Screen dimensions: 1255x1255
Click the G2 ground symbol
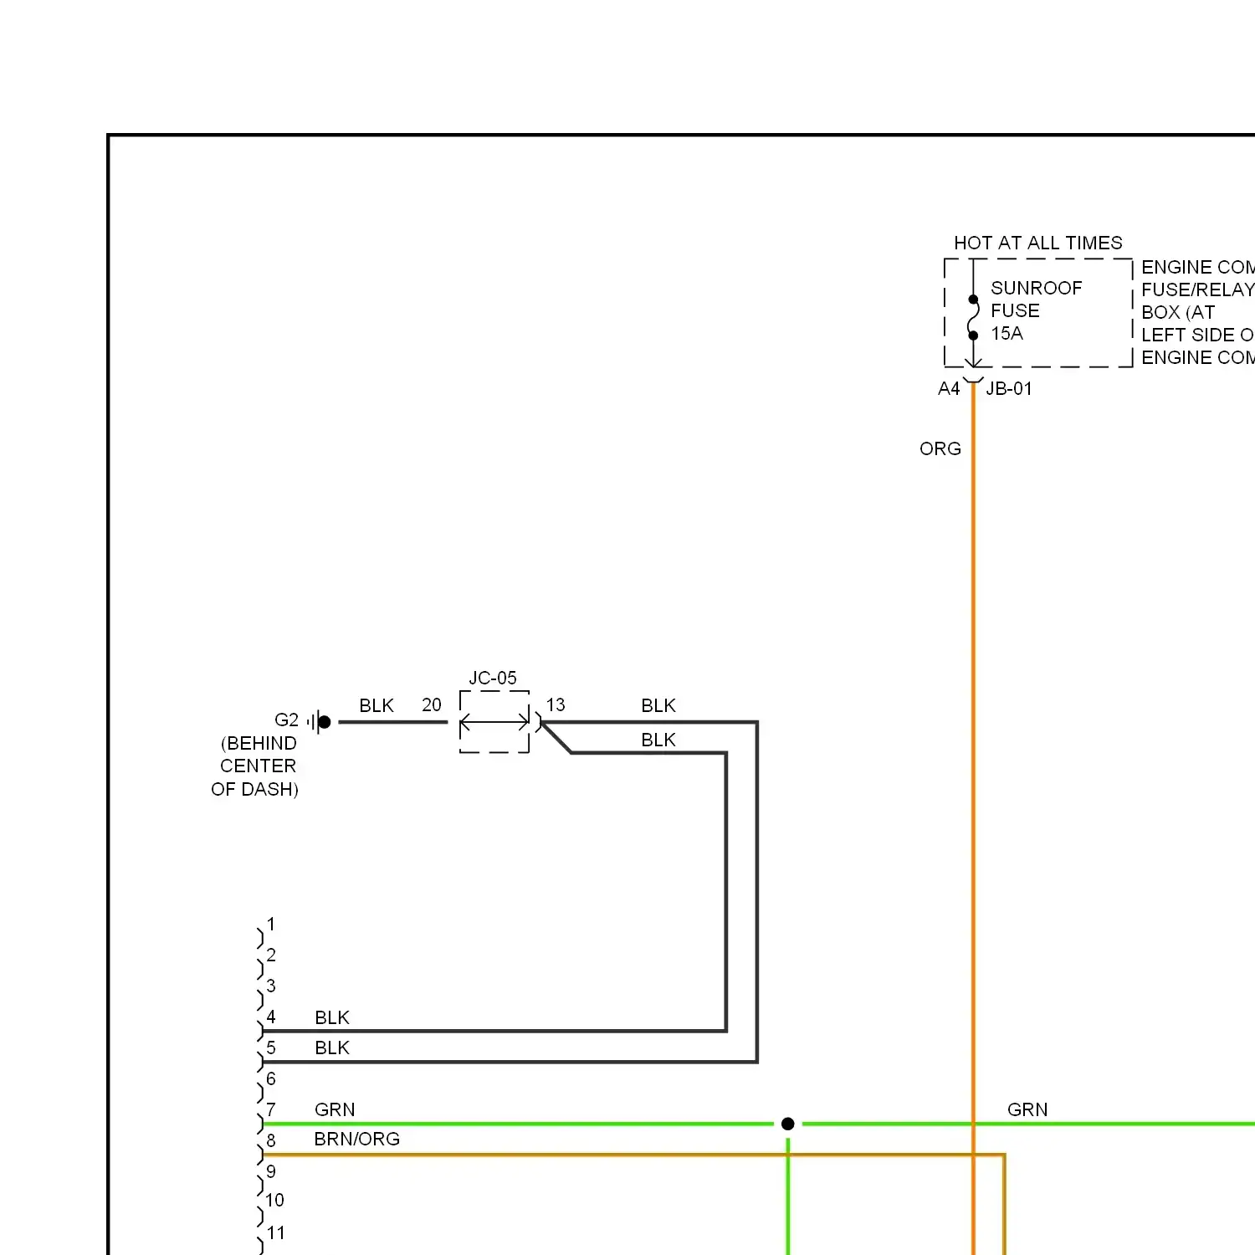pyautogui.click(x=319, y=722)
